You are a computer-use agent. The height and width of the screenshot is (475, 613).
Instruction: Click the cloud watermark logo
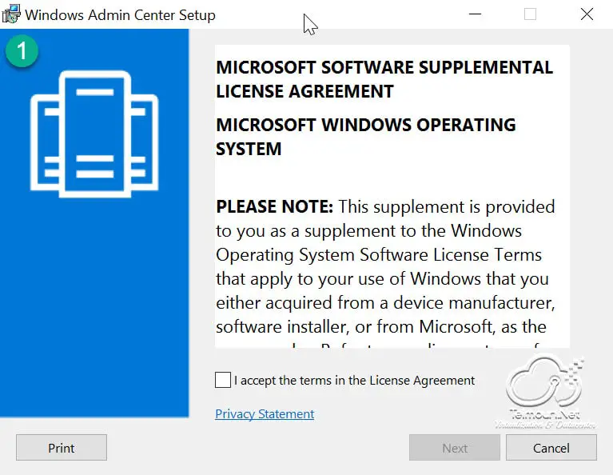[545, 393]
